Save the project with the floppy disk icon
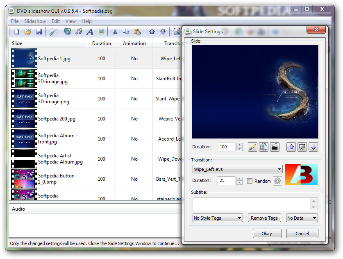Viewport: 343px width, 259px height. pyautogui.click(x=39, y=32)
